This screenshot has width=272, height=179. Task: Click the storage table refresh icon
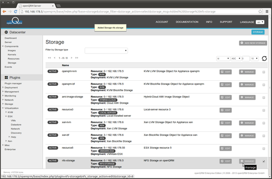pyautogui.click(x=264, y=59)
